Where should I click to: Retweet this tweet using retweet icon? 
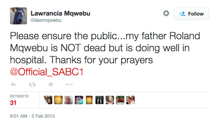tap(32, 84)
